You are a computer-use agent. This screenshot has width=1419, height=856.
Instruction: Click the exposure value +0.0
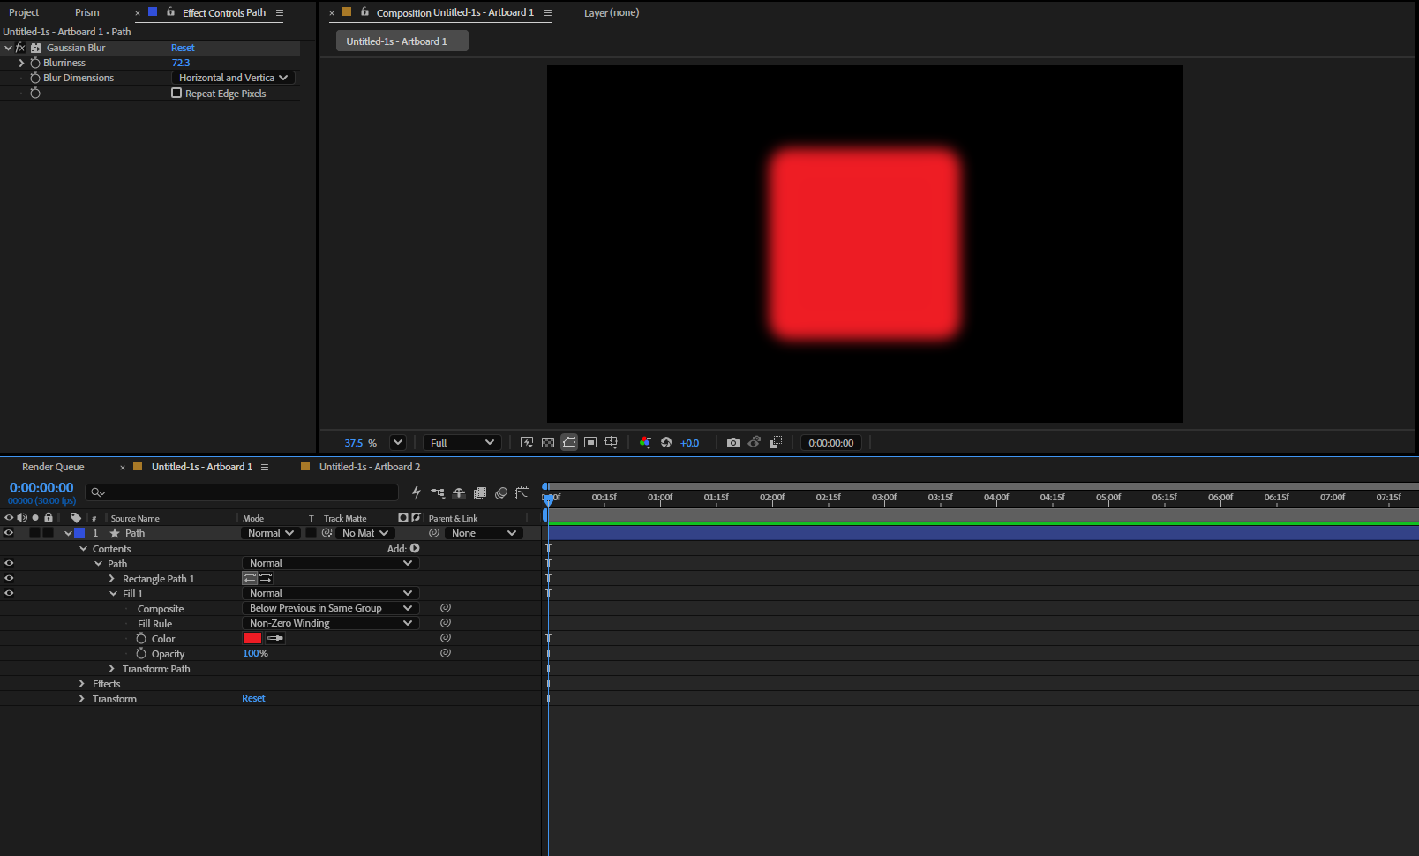click(690, 443)
